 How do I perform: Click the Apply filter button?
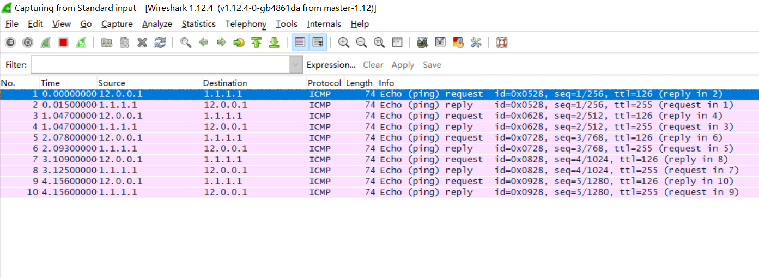tap(403, 64)
